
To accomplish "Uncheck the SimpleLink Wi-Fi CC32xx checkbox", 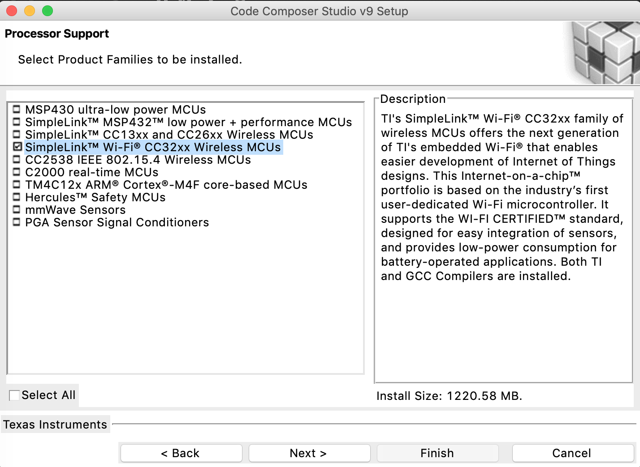I will 17,146.
